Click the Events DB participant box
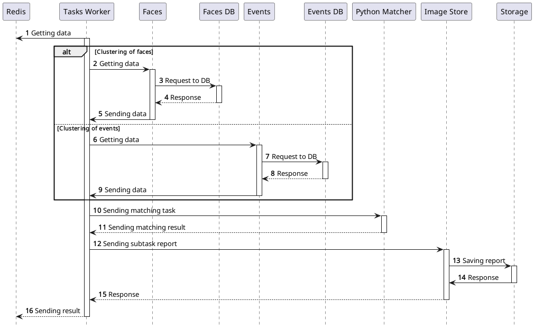The height and width of the screenshot is (329, 534). coord(325,11)
